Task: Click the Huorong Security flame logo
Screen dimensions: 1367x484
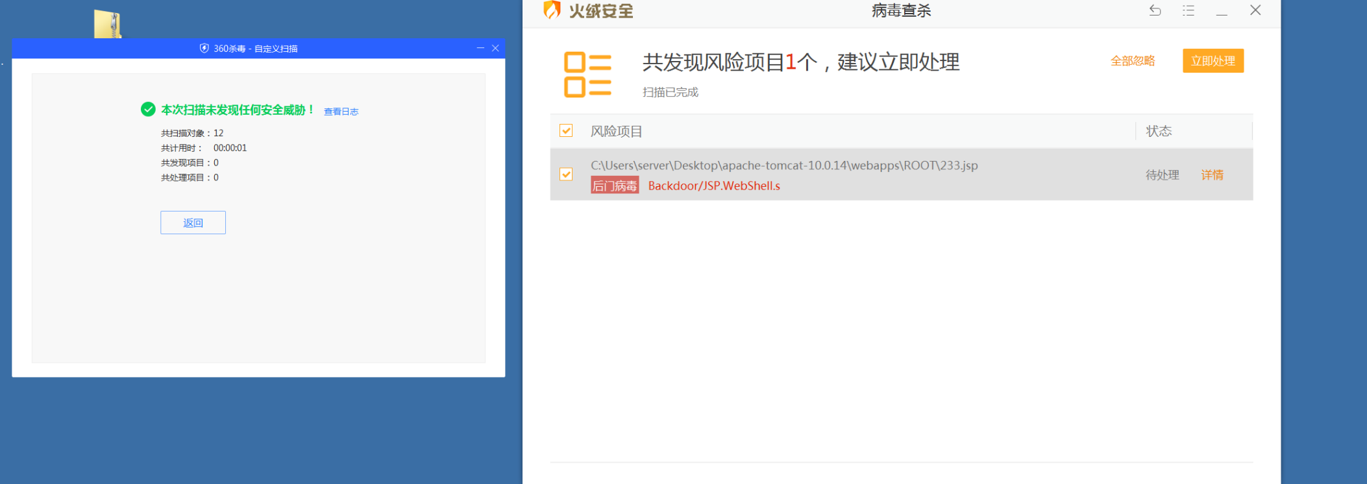Action: click(552, 10)
